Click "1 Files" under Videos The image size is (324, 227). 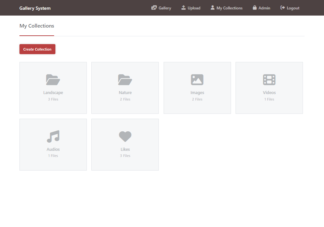coord(269,99)
